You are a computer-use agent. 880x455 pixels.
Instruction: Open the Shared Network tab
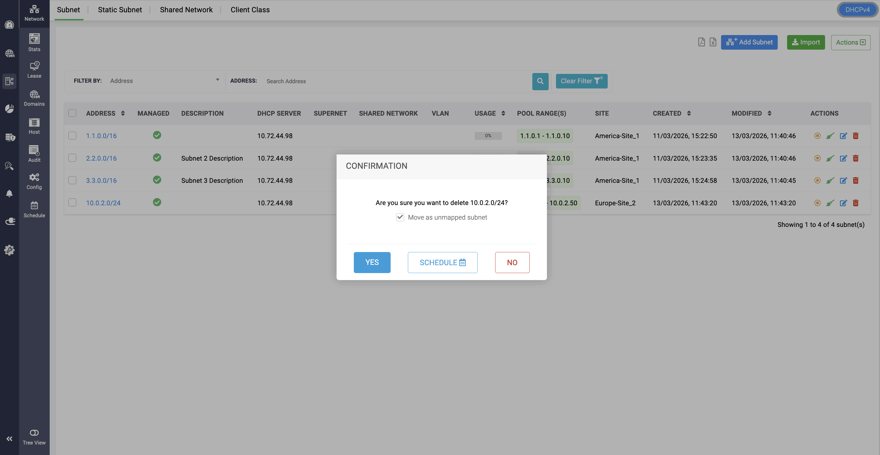(x=186, y=10)
